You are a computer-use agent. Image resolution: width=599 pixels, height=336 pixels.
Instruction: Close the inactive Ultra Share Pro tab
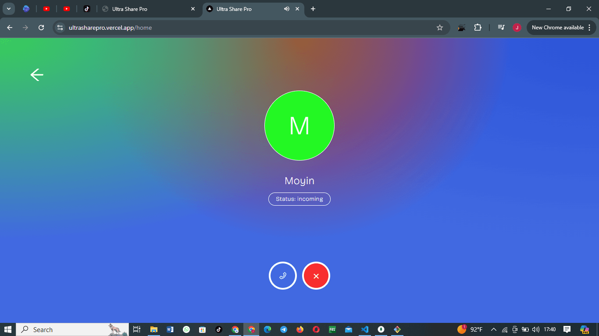tap(193, 9)
